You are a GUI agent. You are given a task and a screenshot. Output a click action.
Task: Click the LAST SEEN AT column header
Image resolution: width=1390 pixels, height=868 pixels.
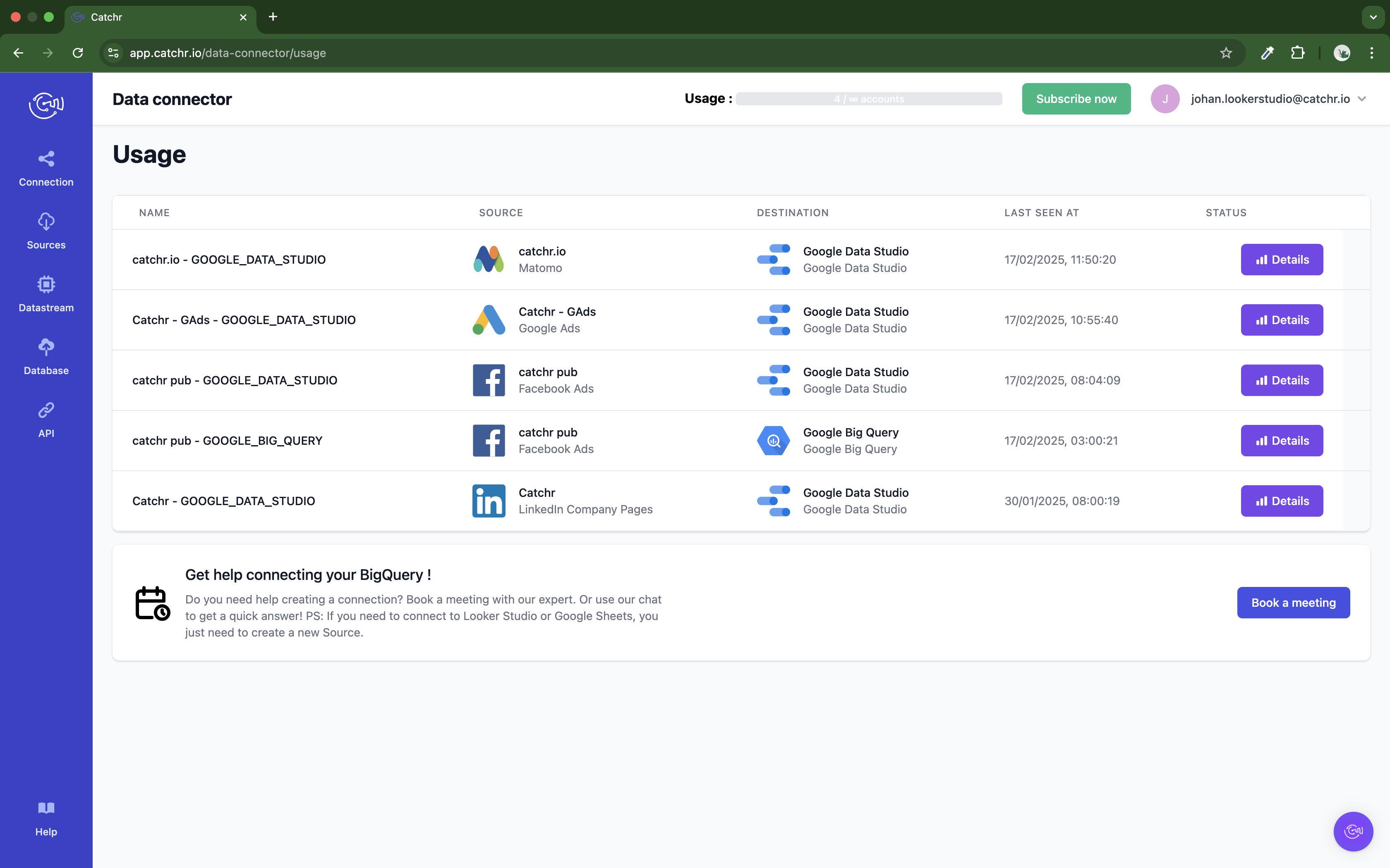(x=1041, y=212)
